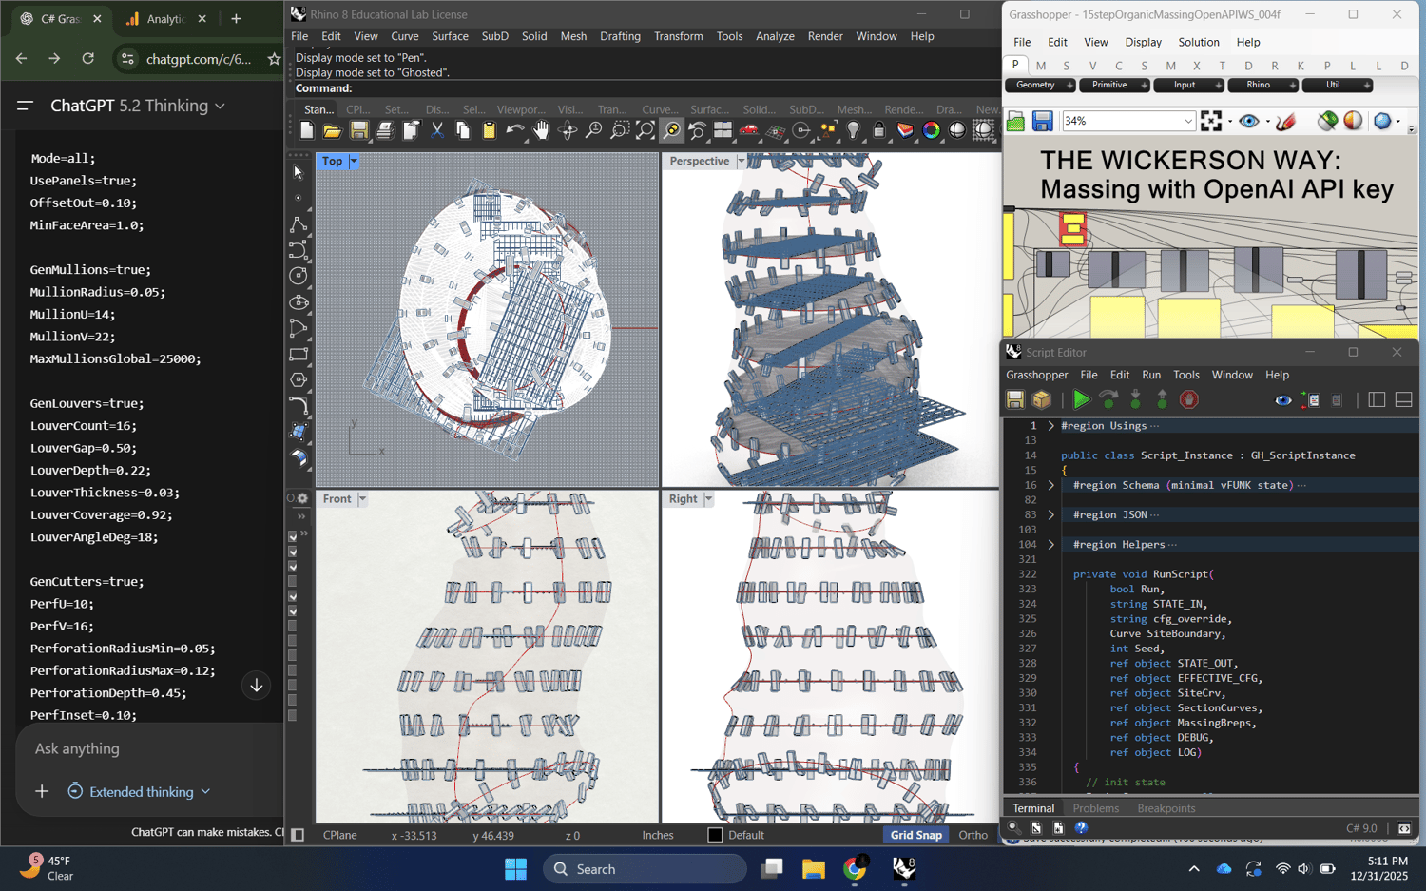Open the Analyze menu in Rhino
The image size is (1426, 891).
pos(775,36)
